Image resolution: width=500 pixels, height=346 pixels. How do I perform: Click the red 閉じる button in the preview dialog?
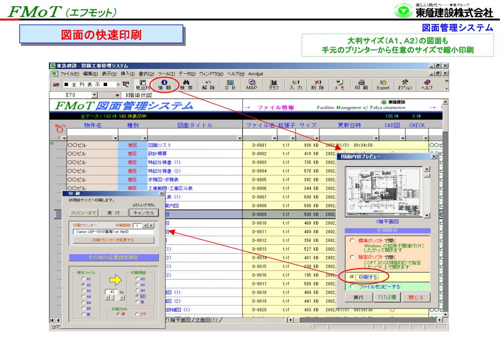[416, 297]
